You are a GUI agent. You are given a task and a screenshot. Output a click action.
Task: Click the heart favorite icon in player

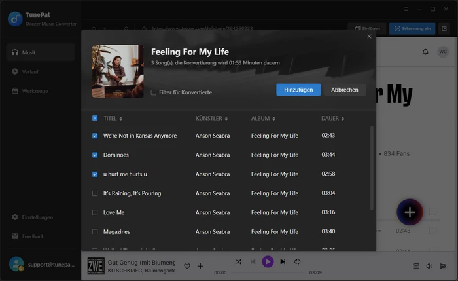tap(187, 266)
